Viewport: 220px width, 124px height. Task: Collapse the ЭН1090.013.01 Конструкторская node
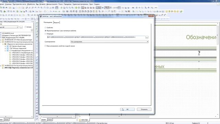click(1, 42)
